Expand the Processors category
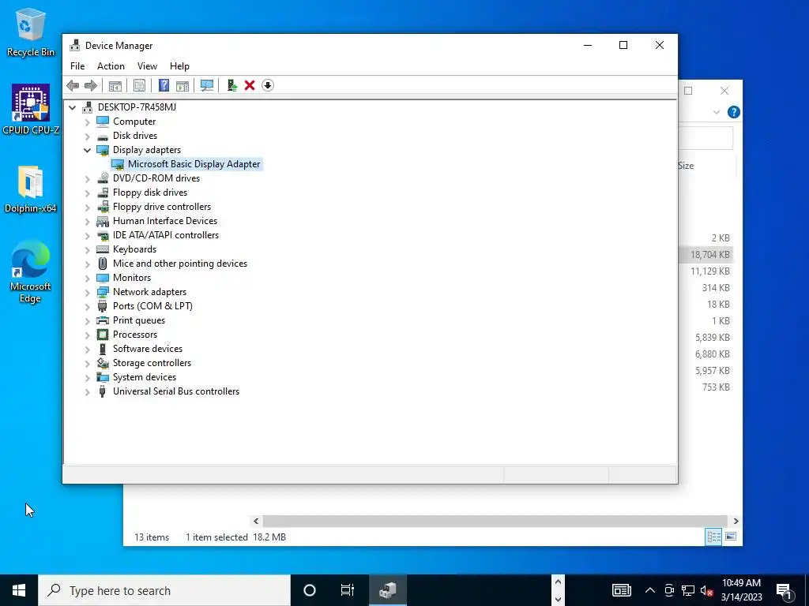The width and height of the screenshot is (809, 606). coord(87,335)
